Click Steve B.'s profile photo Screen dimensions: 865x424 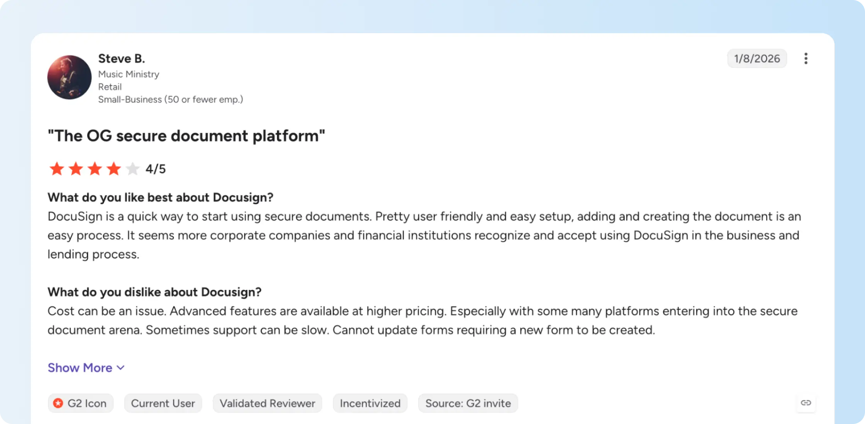click(70, 77)
